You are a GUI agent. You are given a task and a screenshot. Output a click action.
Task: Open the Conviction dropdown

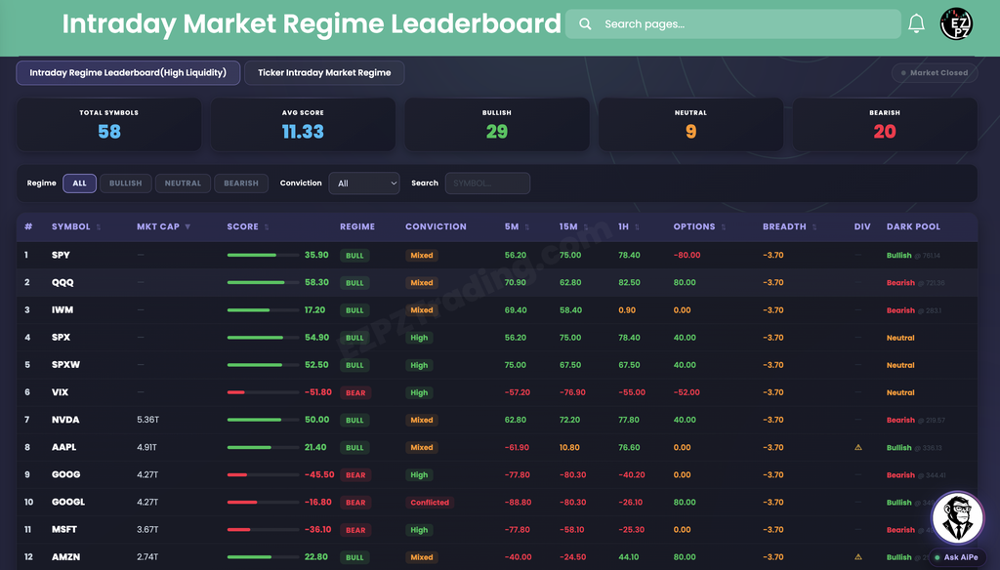(364, 183)
